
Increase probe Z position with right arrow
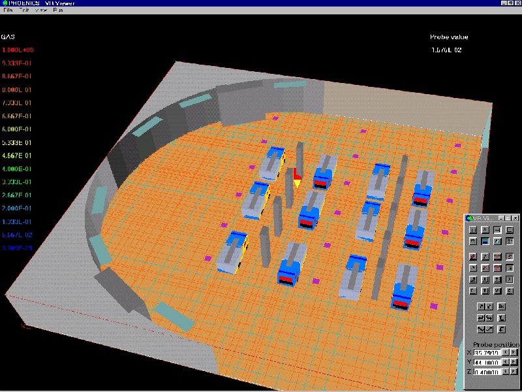pos(514,372)
